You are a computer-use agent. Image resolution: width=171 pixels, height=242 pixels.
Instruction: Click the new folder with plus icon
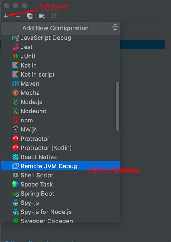[42, 16]
